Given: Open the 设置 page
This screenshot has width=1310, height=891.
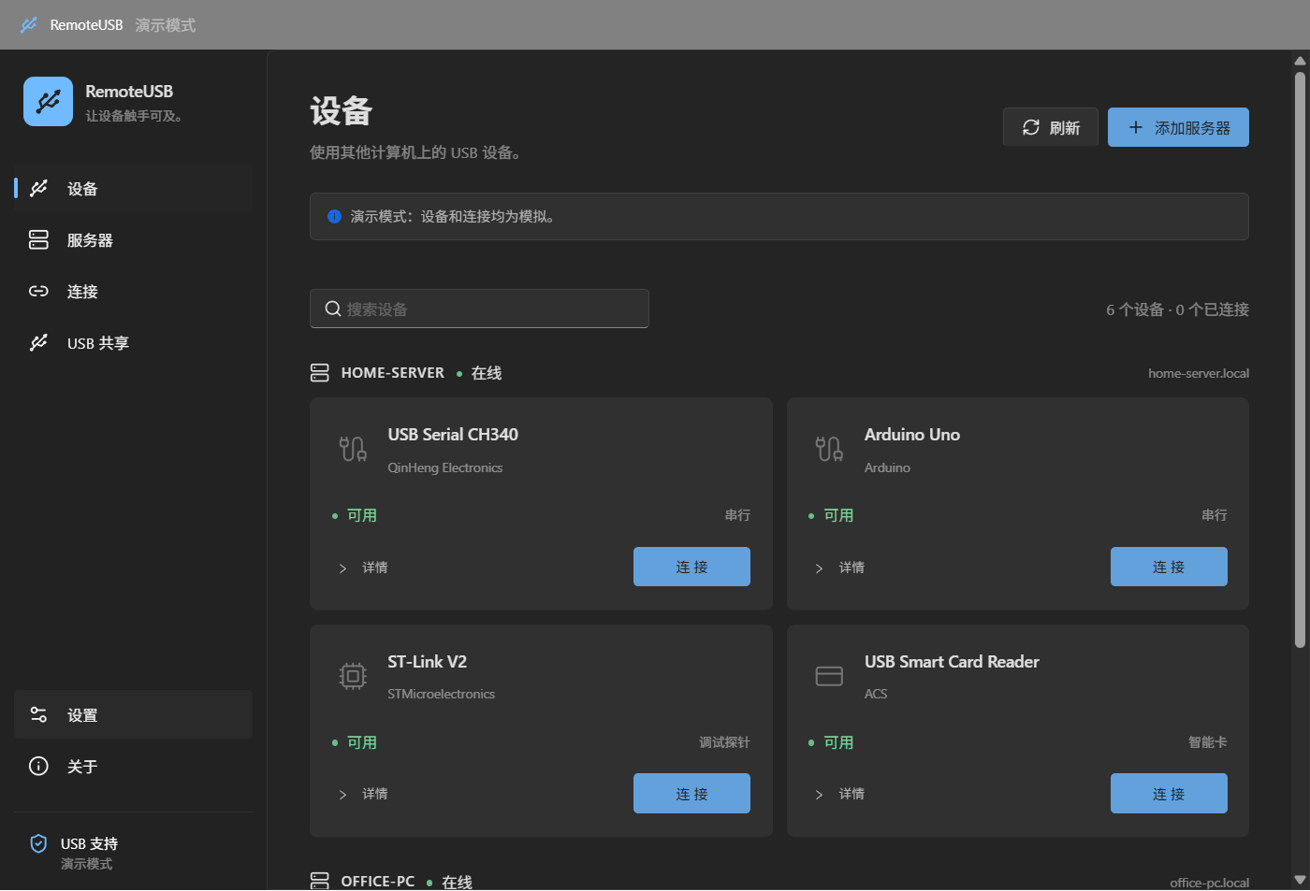Looking at the screenshot, I should pos(133,714).
